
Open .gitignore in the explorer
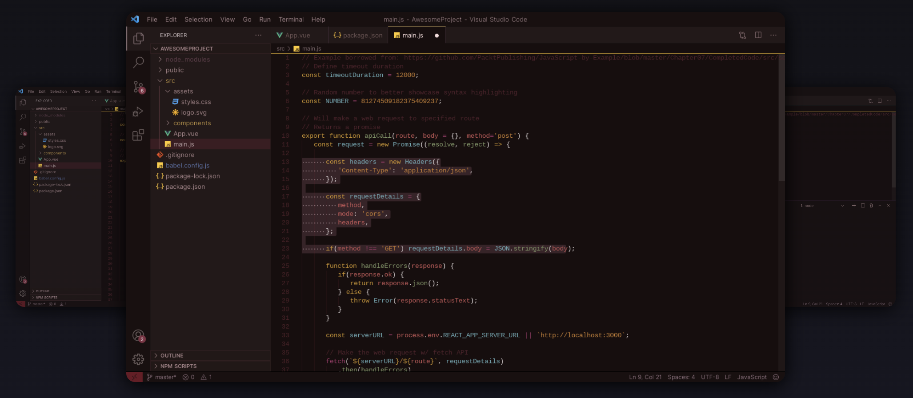(211, 155)
